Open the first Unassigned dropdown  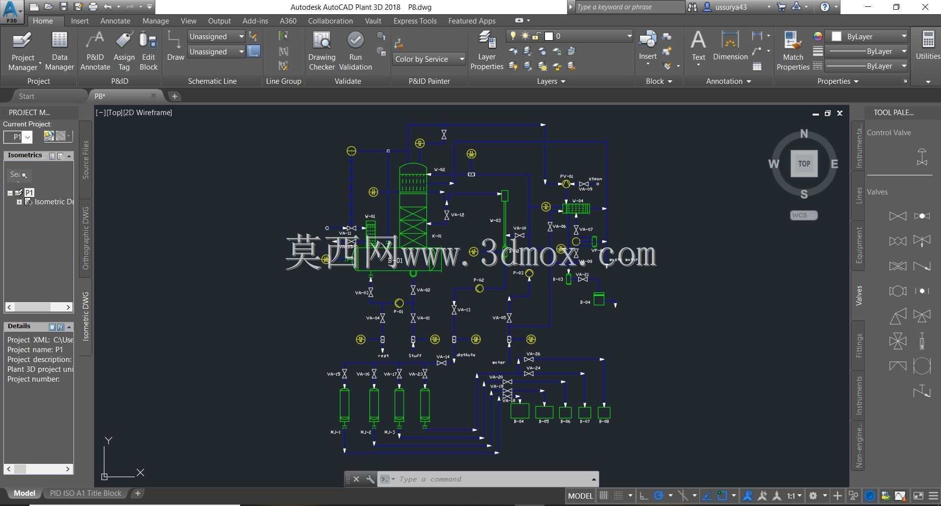(216, 36)
